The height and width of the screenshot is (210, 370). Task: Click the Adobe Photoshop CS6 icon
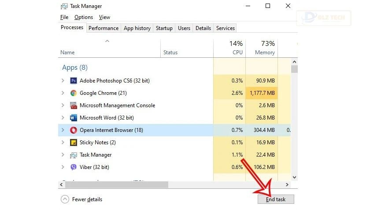74,81
